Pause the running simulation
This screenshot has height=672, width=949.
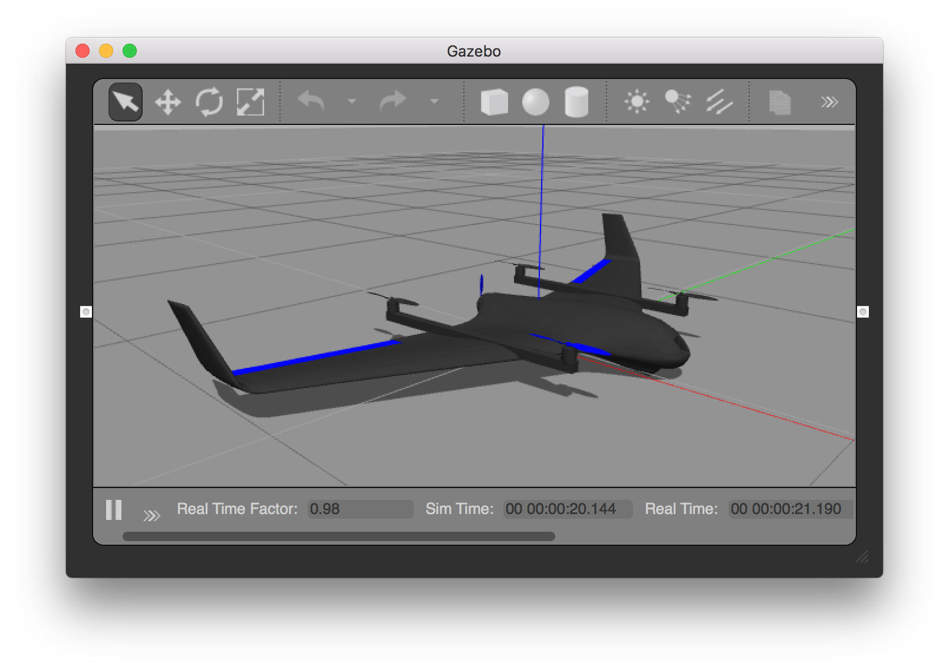[x=114, y=509]
